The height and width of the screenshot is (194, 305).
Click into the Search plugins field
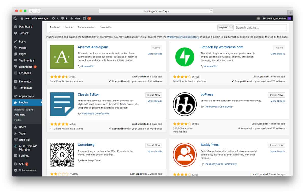click(x=261, y=27)
